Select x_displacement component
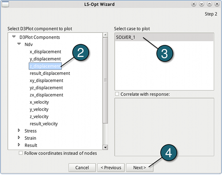 click(45, 52)
